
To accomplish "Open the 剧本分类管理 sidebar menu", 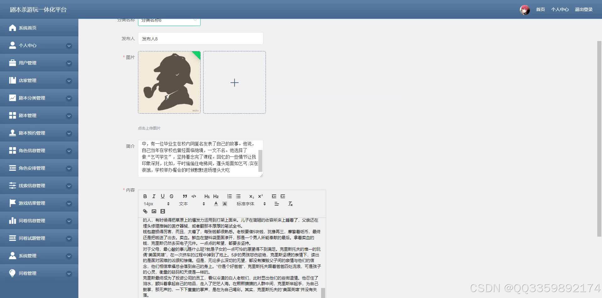I will [x=39, y=98].
